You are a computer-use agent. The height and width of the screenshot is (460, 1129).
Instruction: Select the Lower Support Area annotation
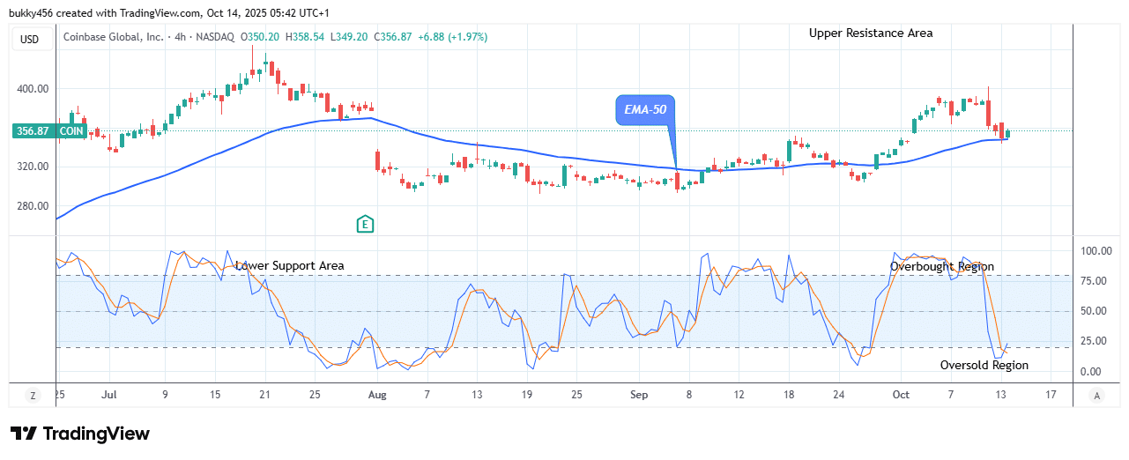pyautogui.click(x=289, y=265)
